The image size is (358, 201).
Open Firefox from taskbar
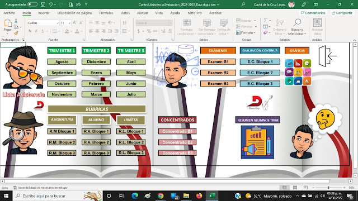[199, 196]
